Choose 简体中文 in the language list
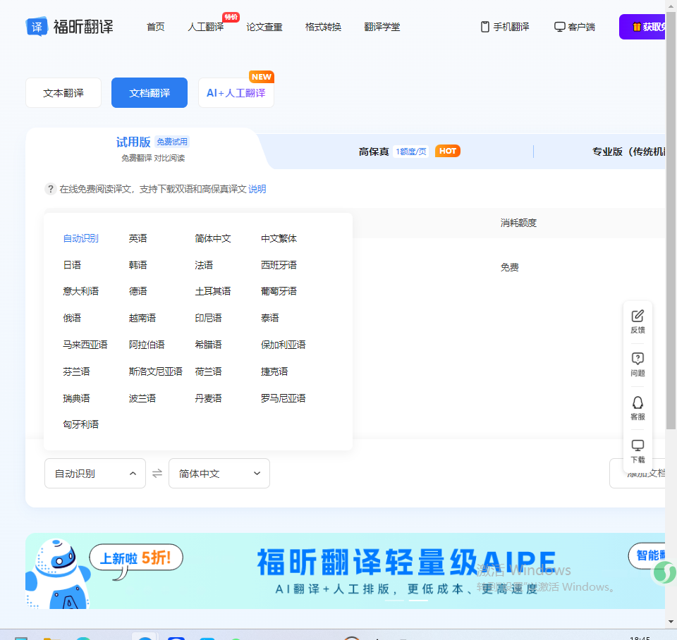Screen dimensions: 677x640 [213, 239]
